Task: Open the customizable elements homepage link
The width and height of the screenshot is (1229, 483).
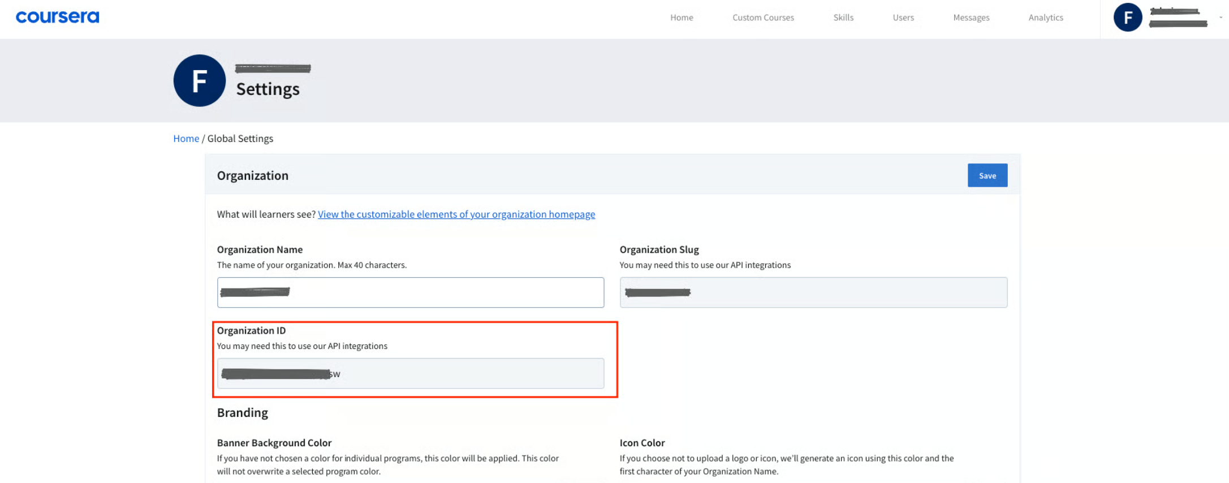Action: [x=456, y=214]
